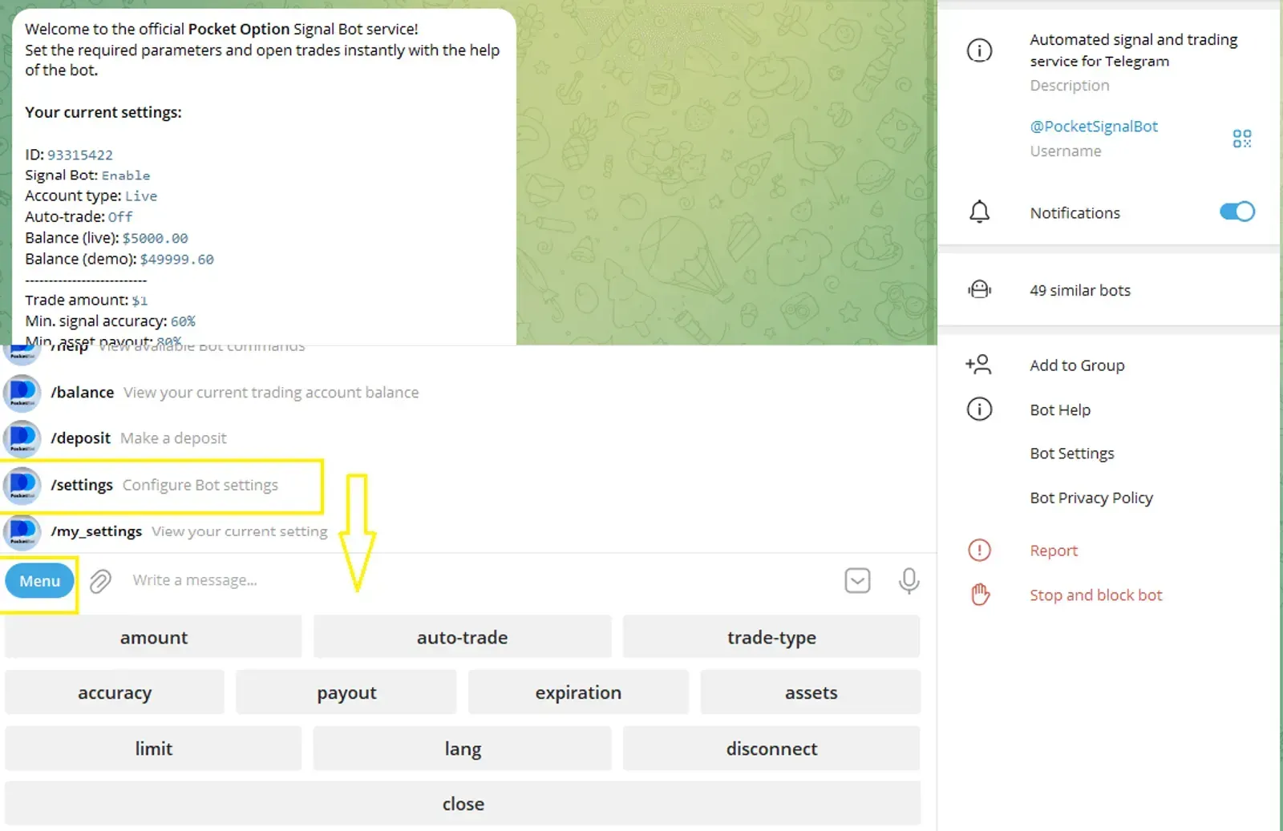Click the Write a message input field
1283x831 pixels.
(x=481, y=580)
